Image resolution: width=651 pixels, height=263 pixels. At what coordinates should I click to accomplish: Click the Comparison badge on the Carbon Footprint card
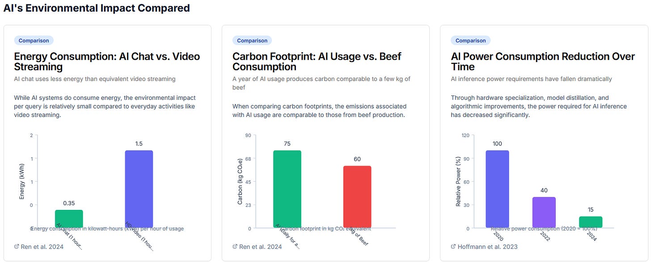coord(252,41)
